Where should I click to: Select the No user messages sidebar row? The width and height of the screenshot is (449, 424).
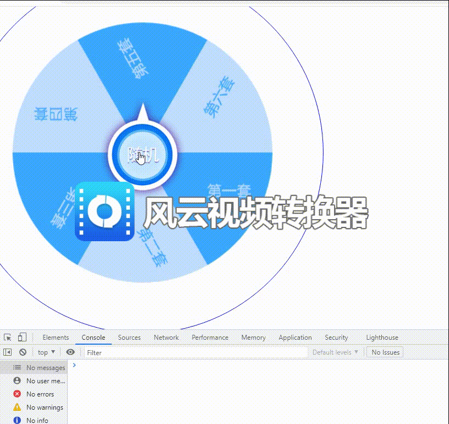(34, 380)
